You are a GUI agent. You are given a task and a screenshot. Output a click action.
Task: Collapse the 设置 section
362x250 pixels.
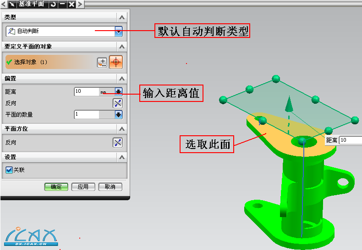pyautogui.click(x=122, y=158)
